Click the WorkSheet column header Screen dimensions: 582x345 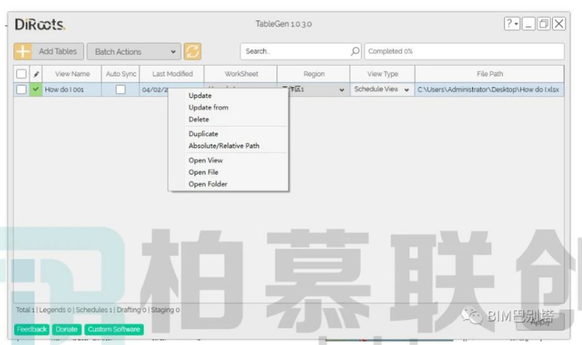pyautogui.click(x=241, y=74)
